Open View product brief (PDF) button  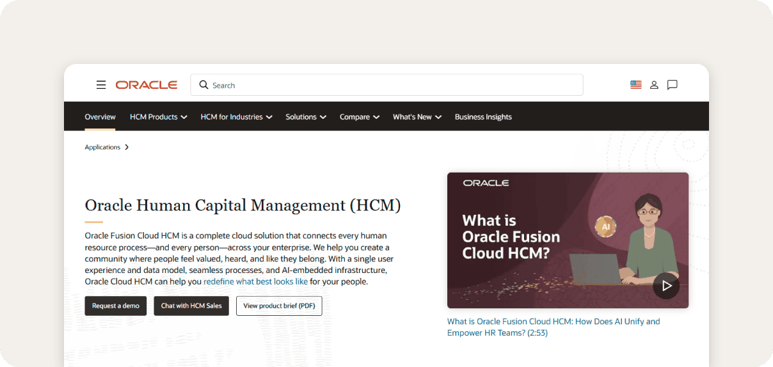(x=279, y=306)
